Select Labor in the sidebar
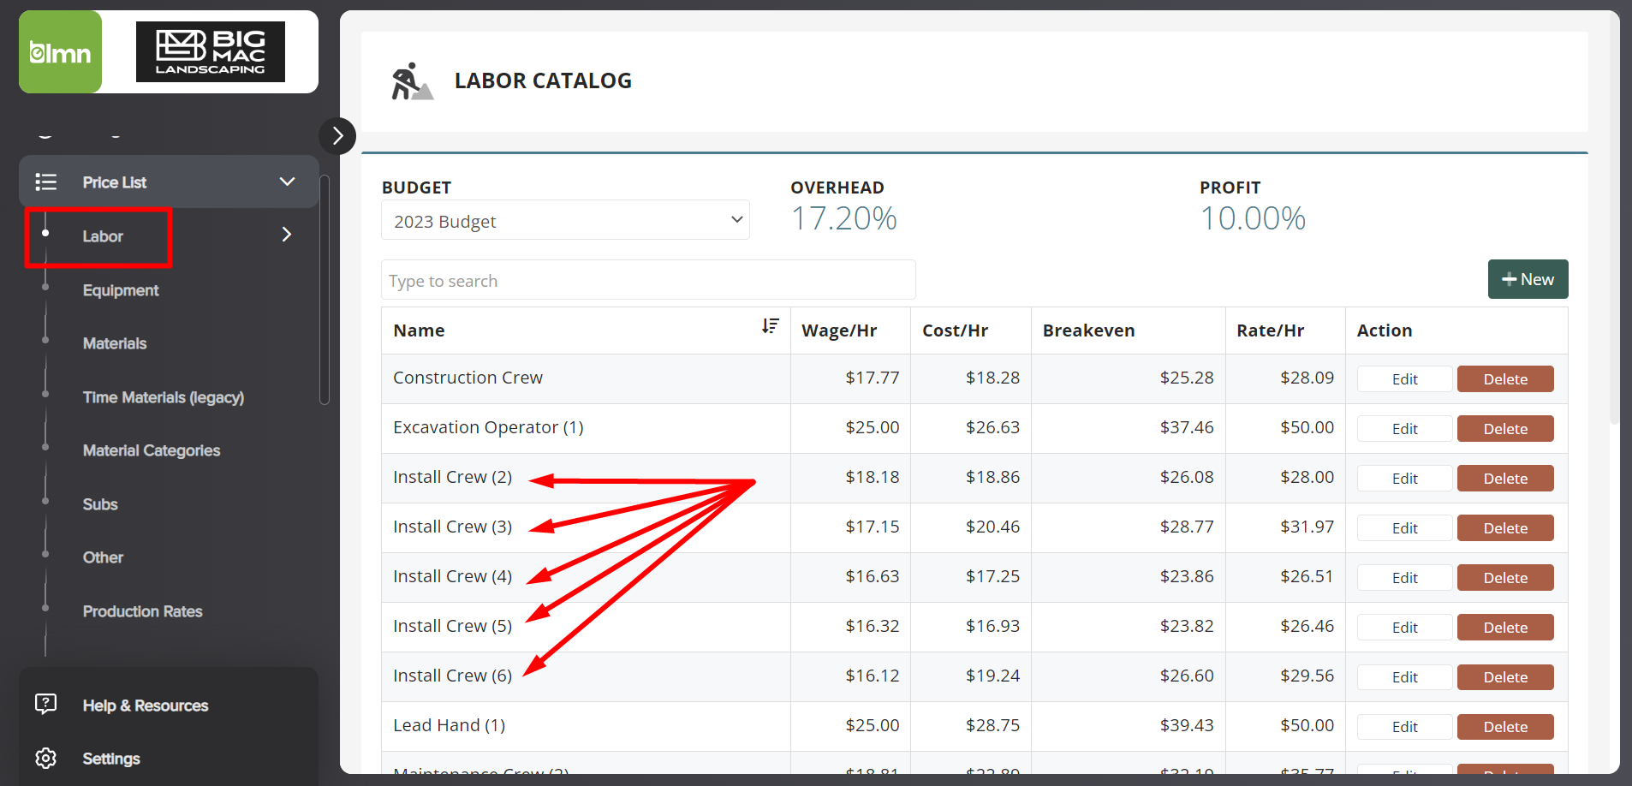1632x786 pixels. tap(103, 236)
